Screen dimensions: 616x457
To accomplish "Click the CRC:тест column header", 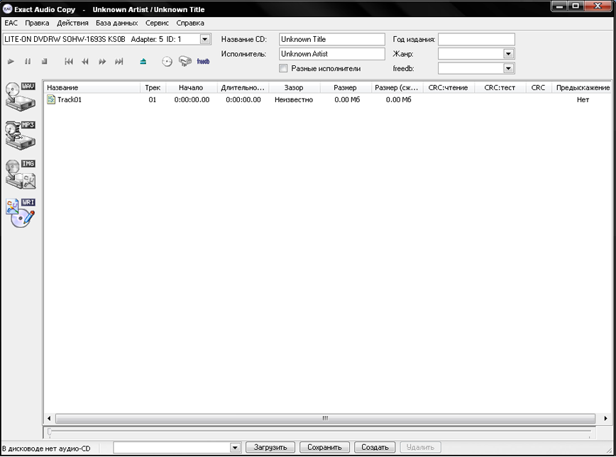I will click(500, 87).
